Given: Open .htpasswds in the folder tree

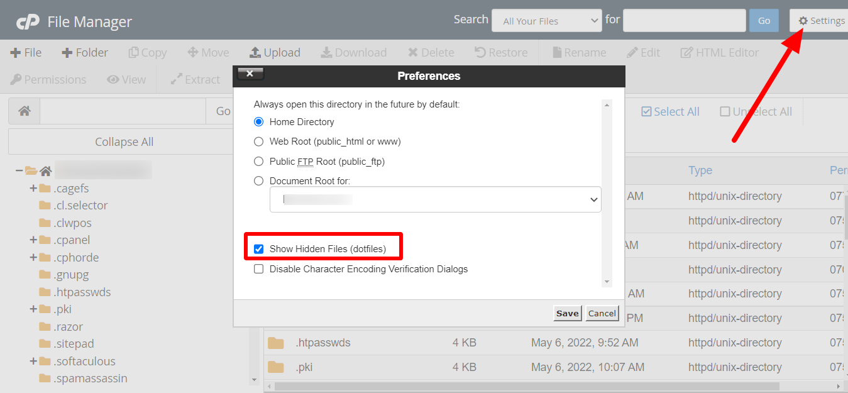Looking at the screenshot, I should tap(82, 292).
